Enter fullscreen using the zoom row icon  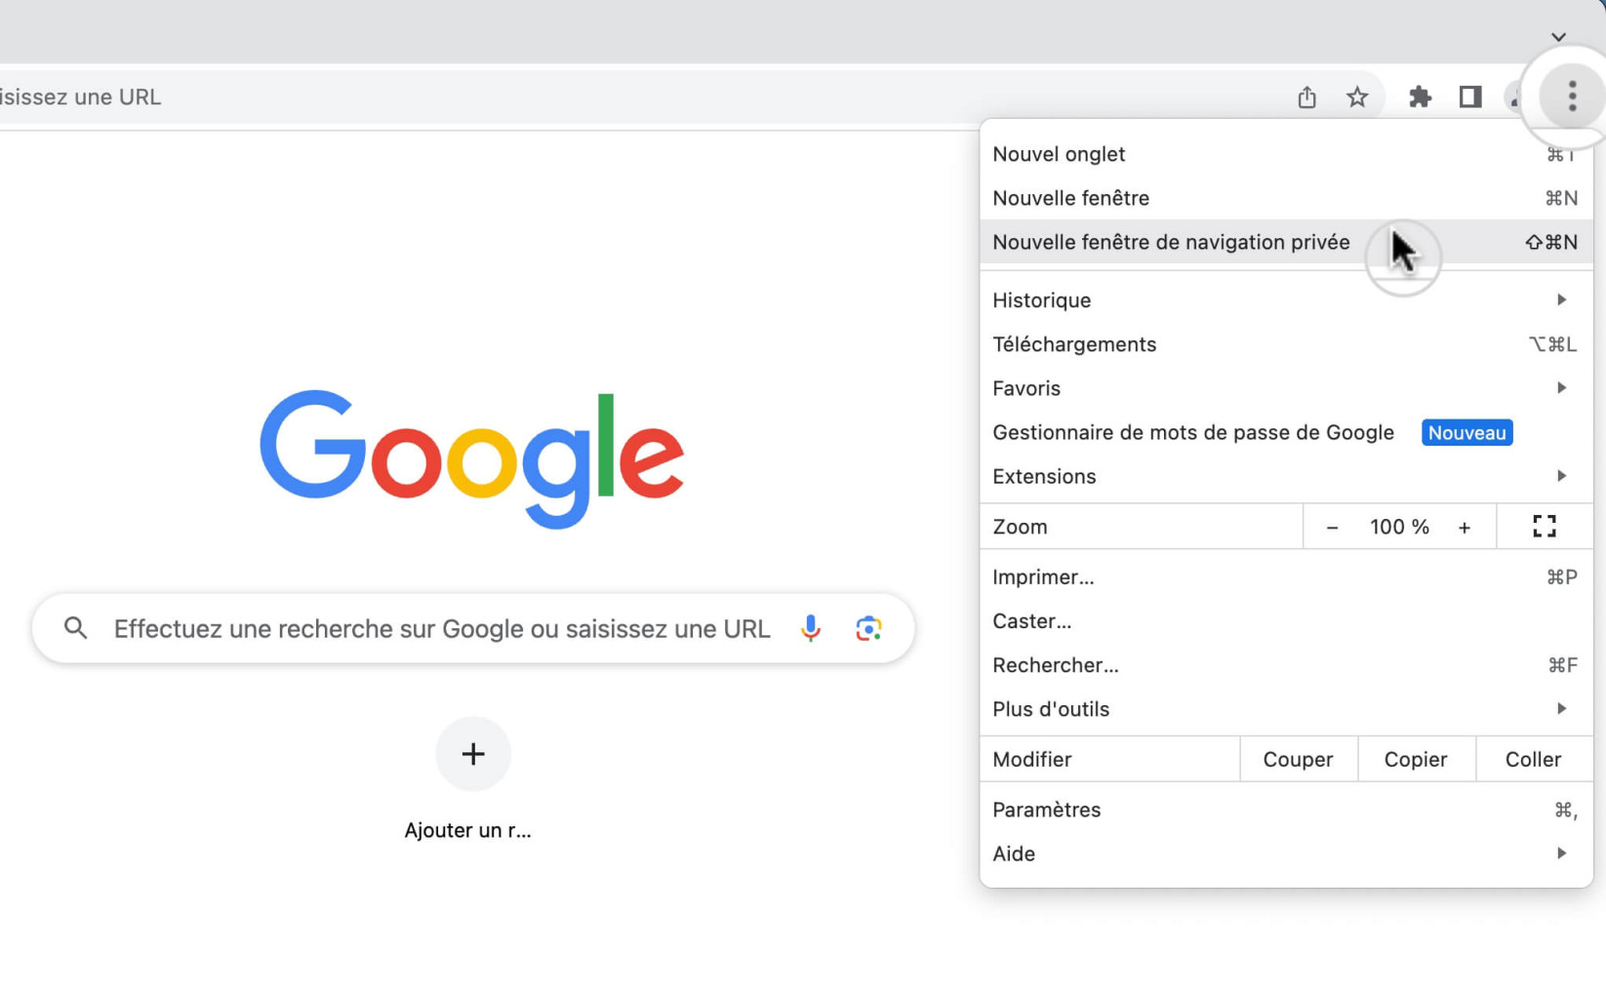point(1545,527)
